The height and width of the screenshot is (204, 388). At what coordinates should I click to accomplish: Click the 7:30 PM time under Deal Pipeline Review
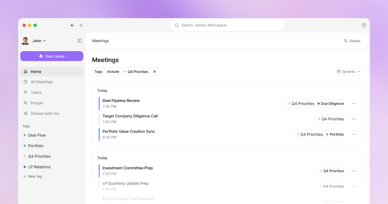[x=109, y=107]
